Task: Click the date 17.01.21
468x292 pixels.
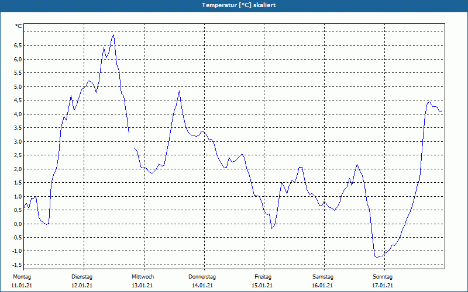Action: coord(383,286)
